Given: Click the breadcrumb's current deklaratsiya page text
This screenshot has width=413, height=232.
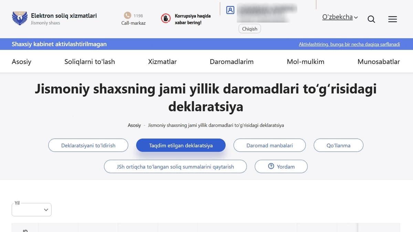Looking at the screenshot, I should point(216,125).
